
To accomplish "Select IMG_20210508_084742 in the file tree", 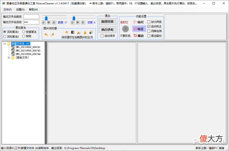I will (28, 50).
